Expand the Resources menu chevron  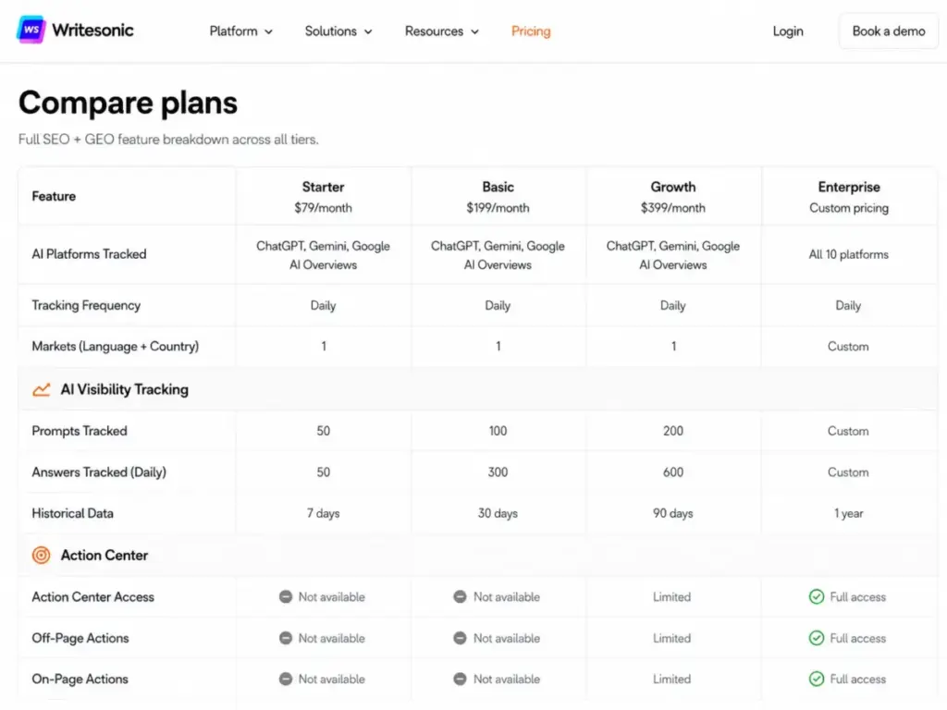(x=474, y=32)
